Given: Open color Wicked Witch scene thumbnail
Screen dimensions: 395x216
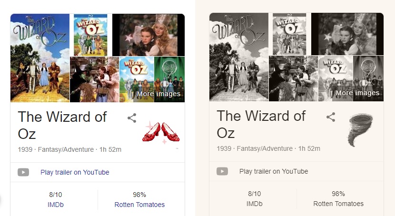Looking at the screenshot, I should point(94,79).
